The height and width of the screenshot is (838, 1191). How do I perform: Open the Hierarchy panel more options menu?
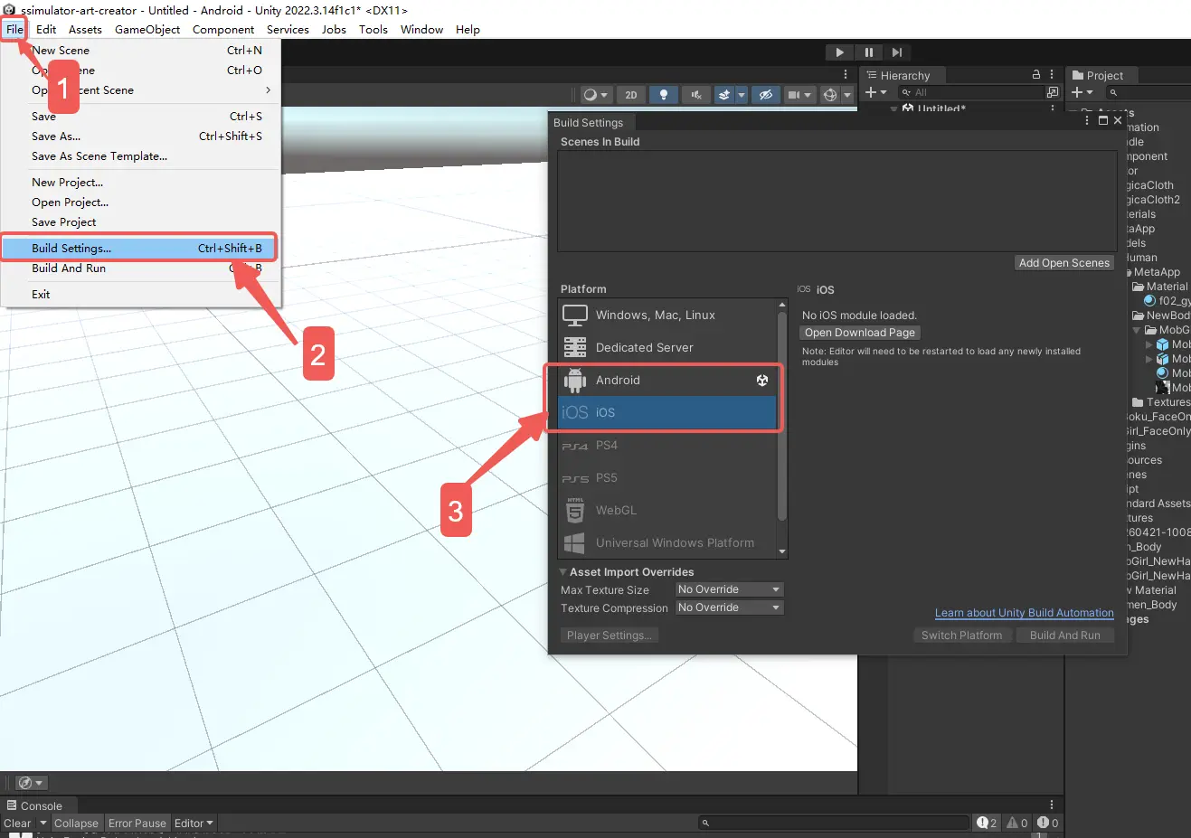click(1052, 75)
